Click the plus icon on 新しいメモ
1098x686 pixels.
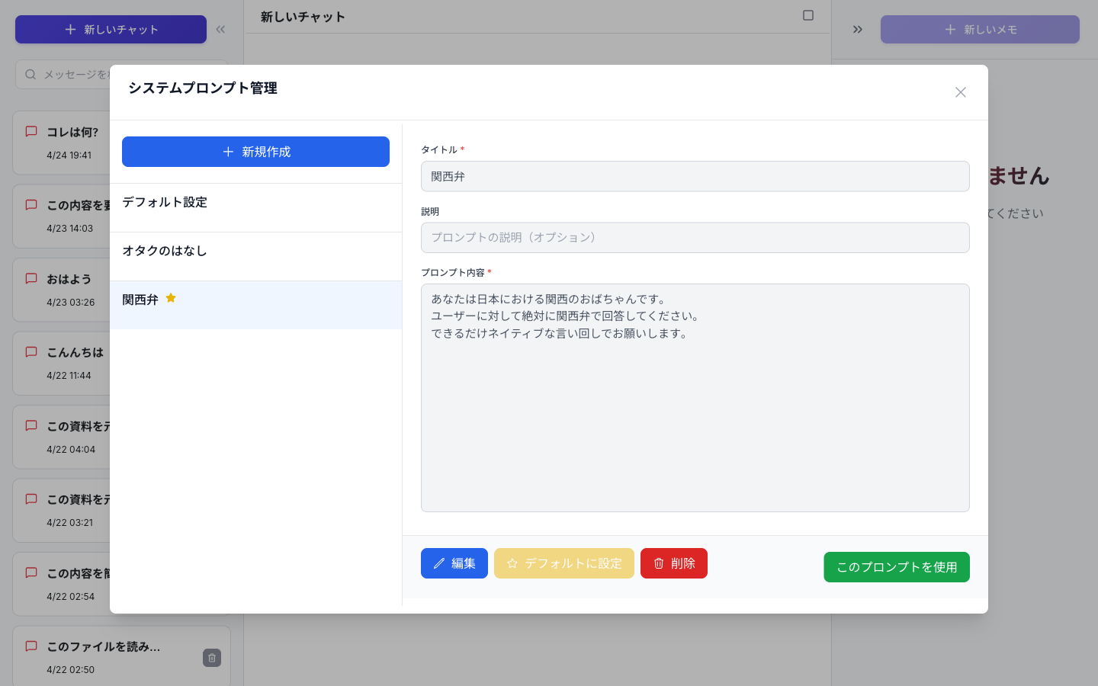950,29
